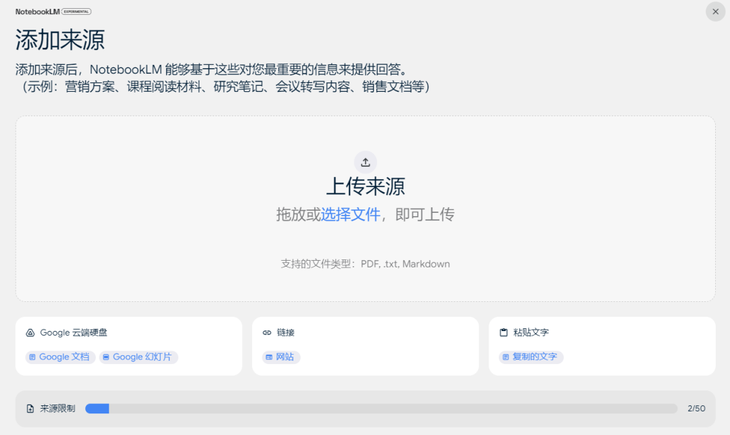Click the NotebookLM logo text
This screenshot has height=435, width=730.
pos(37,11)
